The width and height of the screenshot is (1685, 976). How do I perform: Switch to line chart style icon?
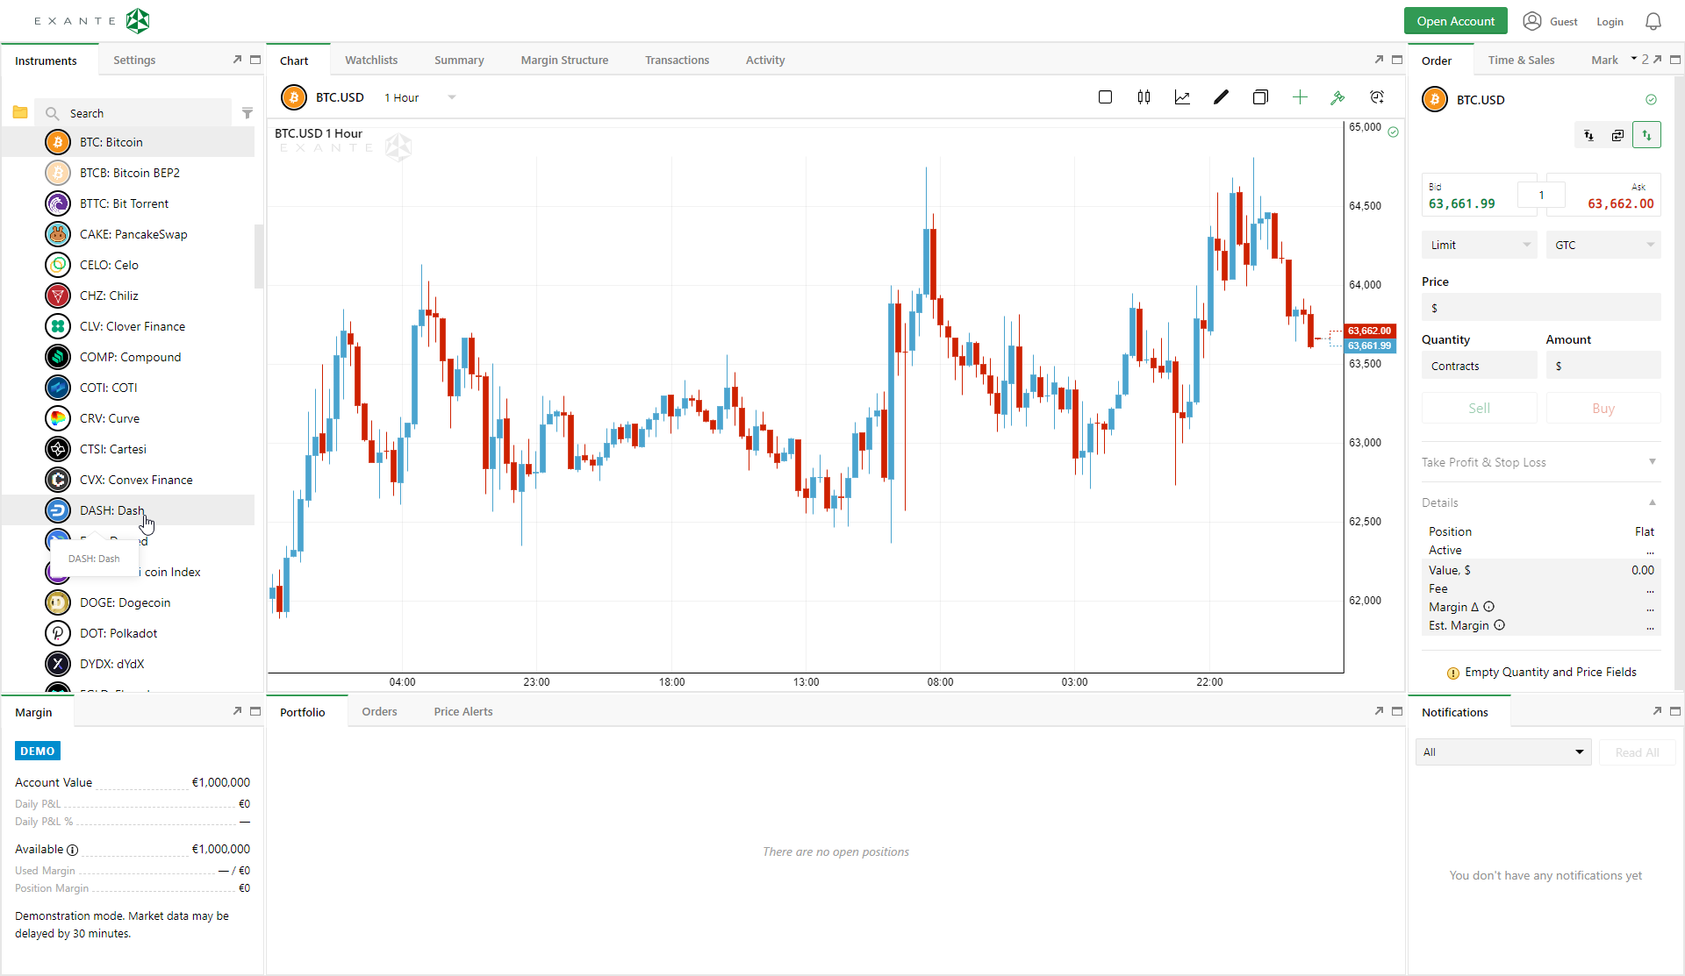coord(1182,97)
